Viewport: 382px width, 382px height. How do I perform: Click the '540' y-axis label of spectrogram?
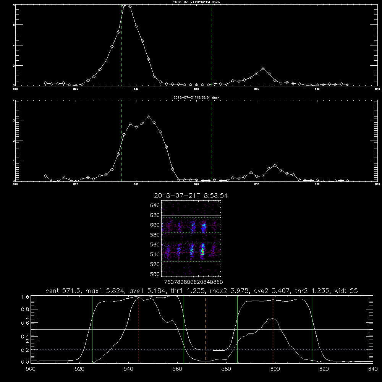click(155, 254)
